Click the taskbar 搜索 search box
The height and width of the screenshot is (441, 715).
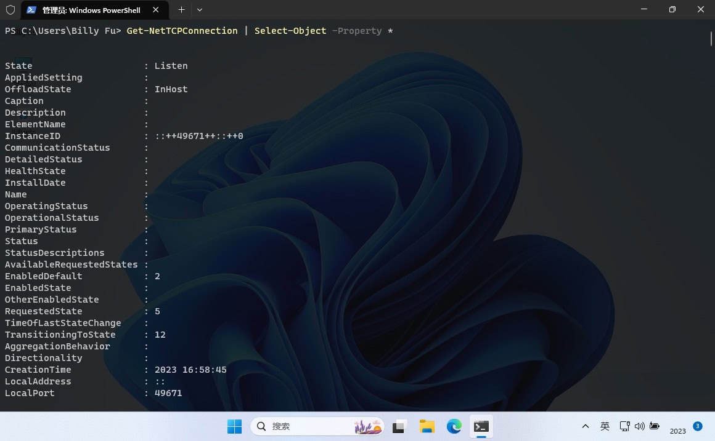(x=317, y=426)
